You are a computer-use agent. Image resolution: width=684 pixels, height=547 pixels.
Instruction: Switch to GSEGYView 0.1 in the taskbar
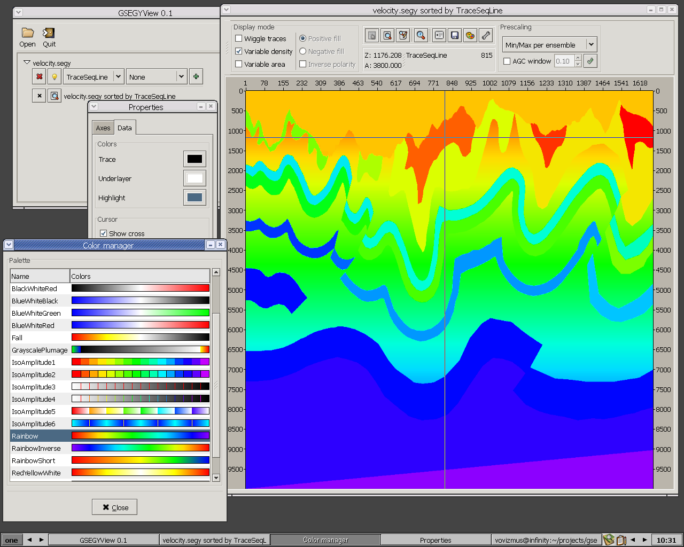(103, 540)
